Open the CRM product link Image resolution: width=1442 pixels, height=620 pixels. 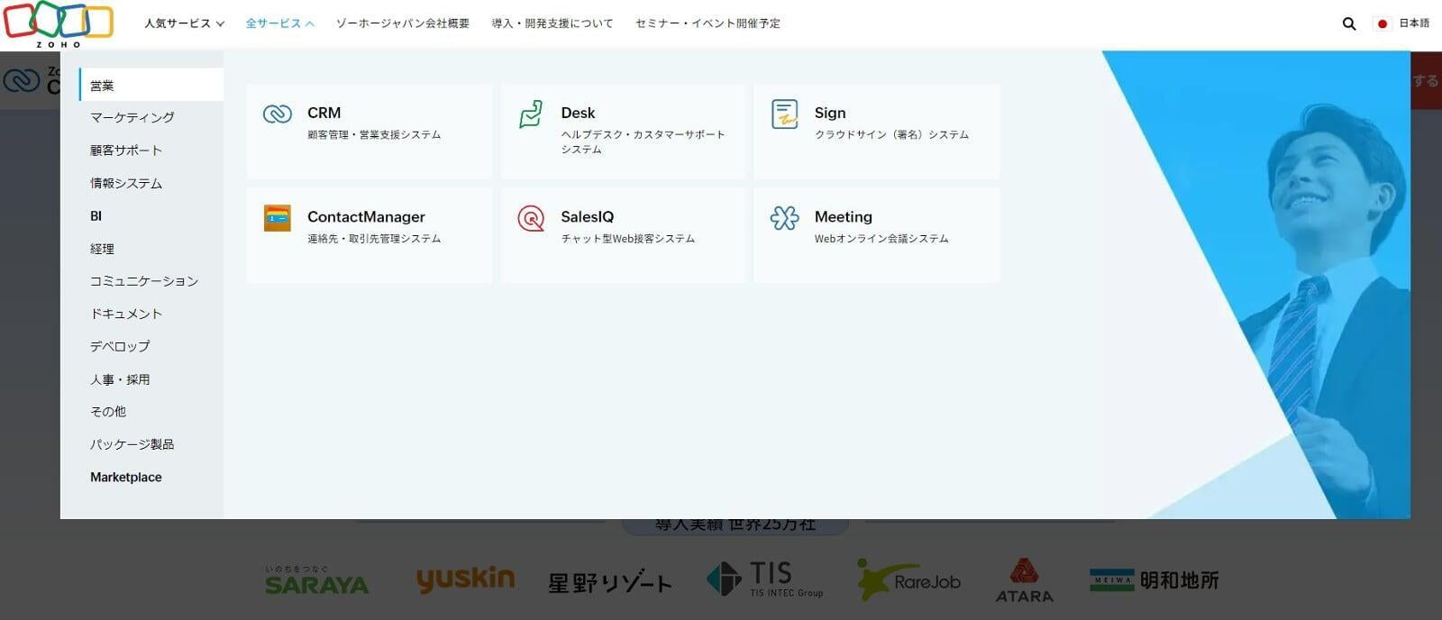coord(324,113)
